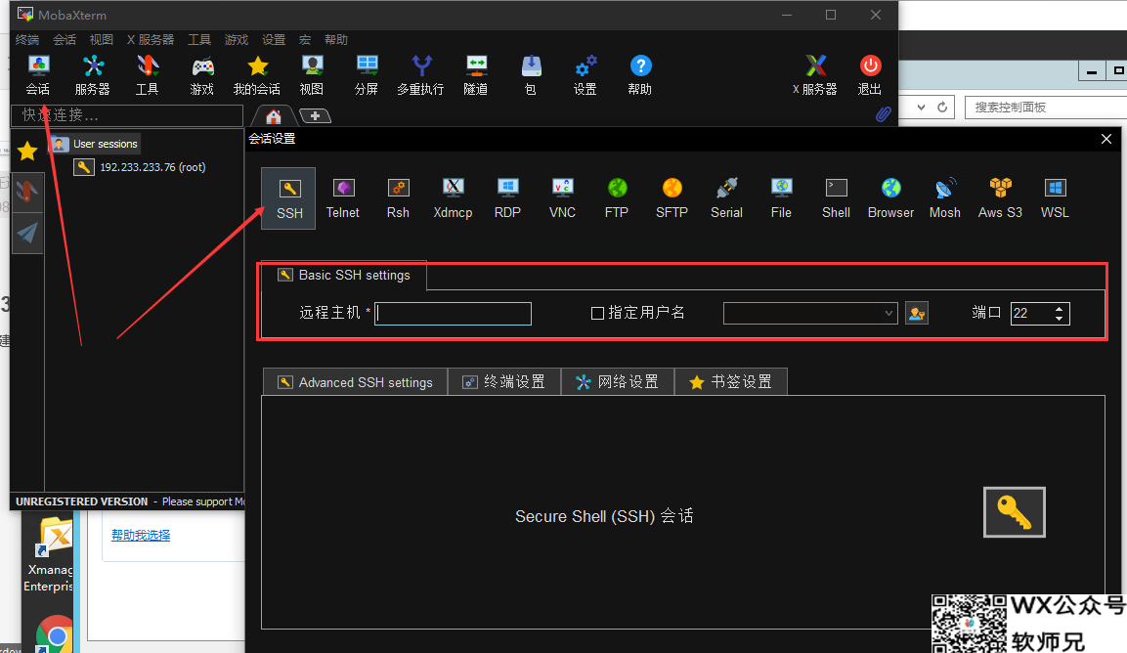Open the 设置 gears toolbar icon
The height and width of the screenshot is (653, 1127).
coord(585,75)
